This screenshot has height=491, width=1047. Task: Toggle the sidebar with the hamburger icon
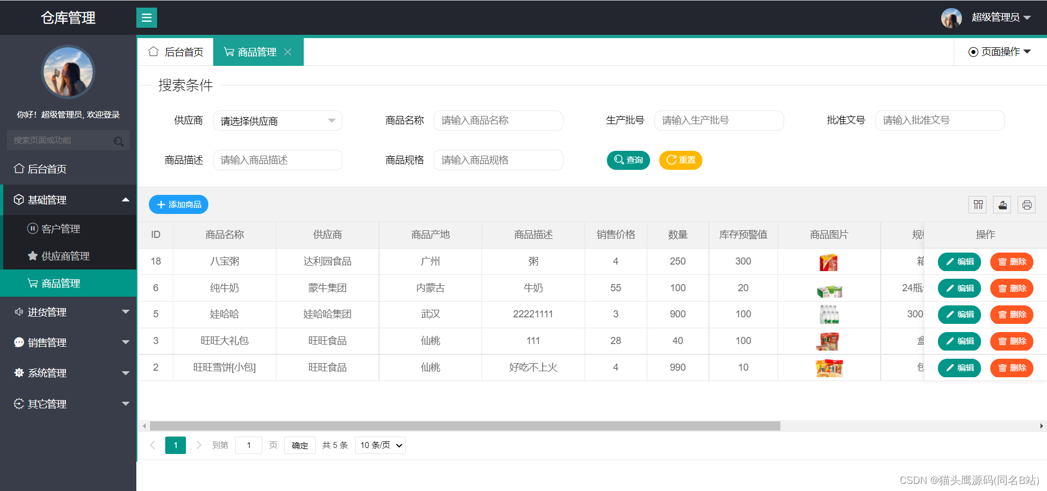[x=146, y=17]
